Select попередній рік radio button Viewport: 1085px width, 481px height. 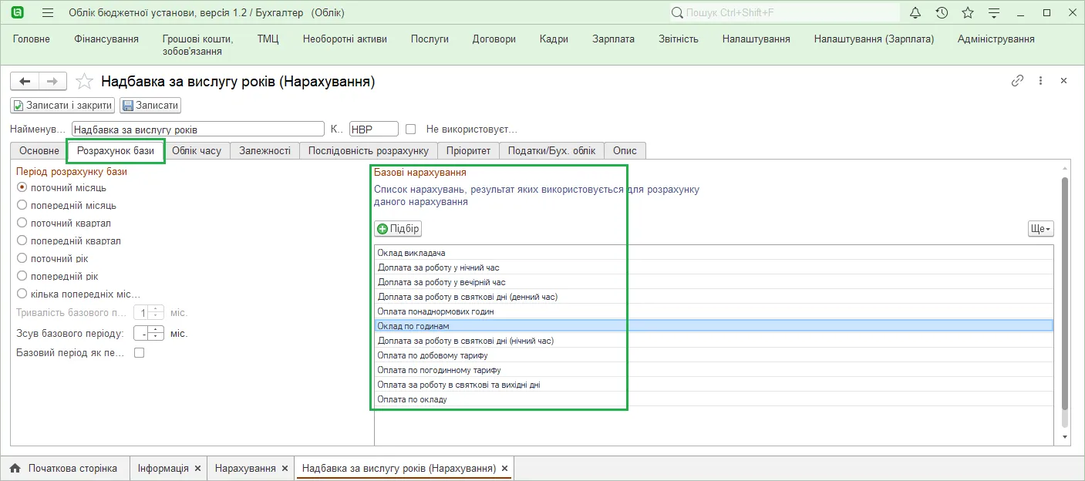pos(22,276)
